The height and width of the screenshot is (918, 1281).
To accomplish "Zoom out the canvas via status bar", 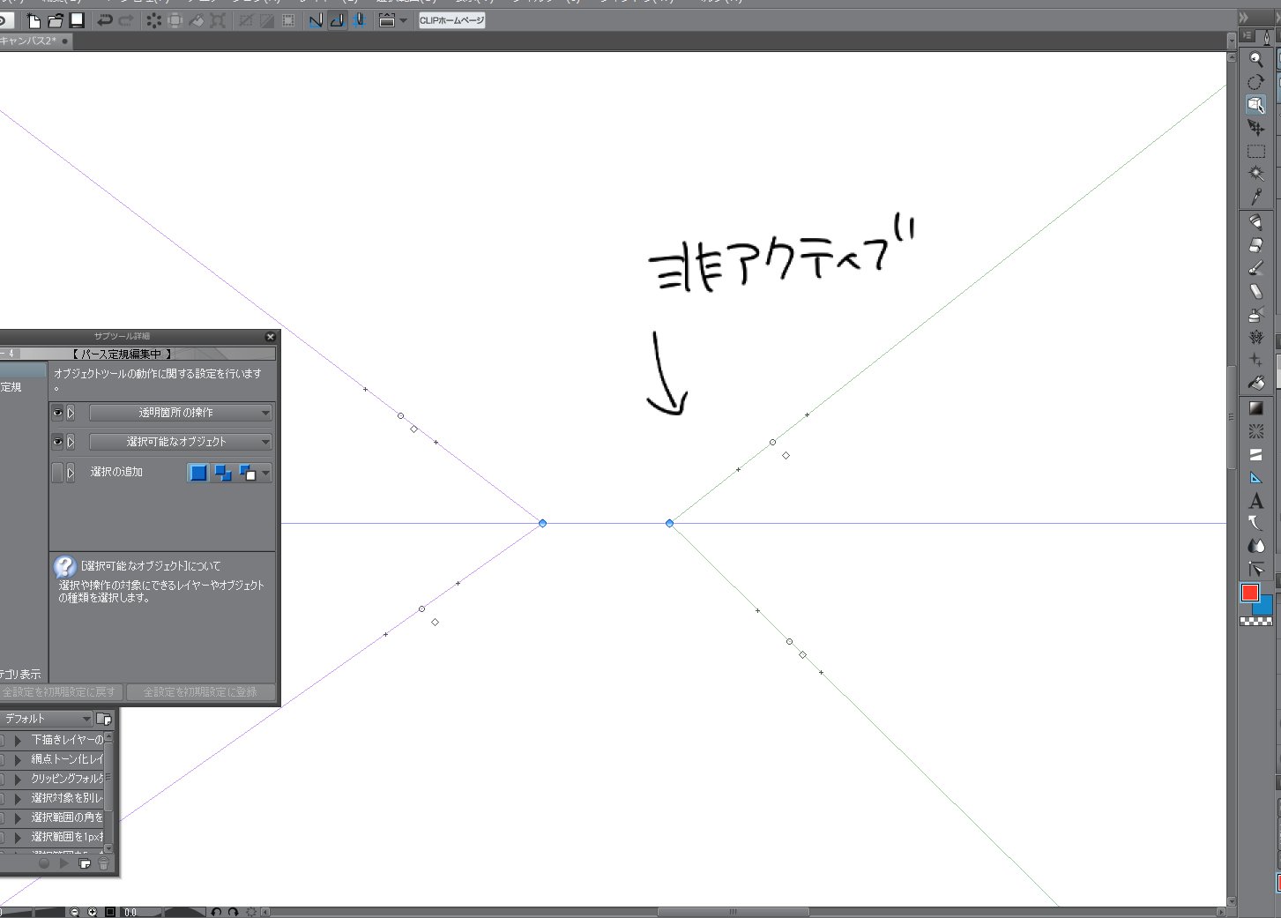I will click(x=75, y=912).
